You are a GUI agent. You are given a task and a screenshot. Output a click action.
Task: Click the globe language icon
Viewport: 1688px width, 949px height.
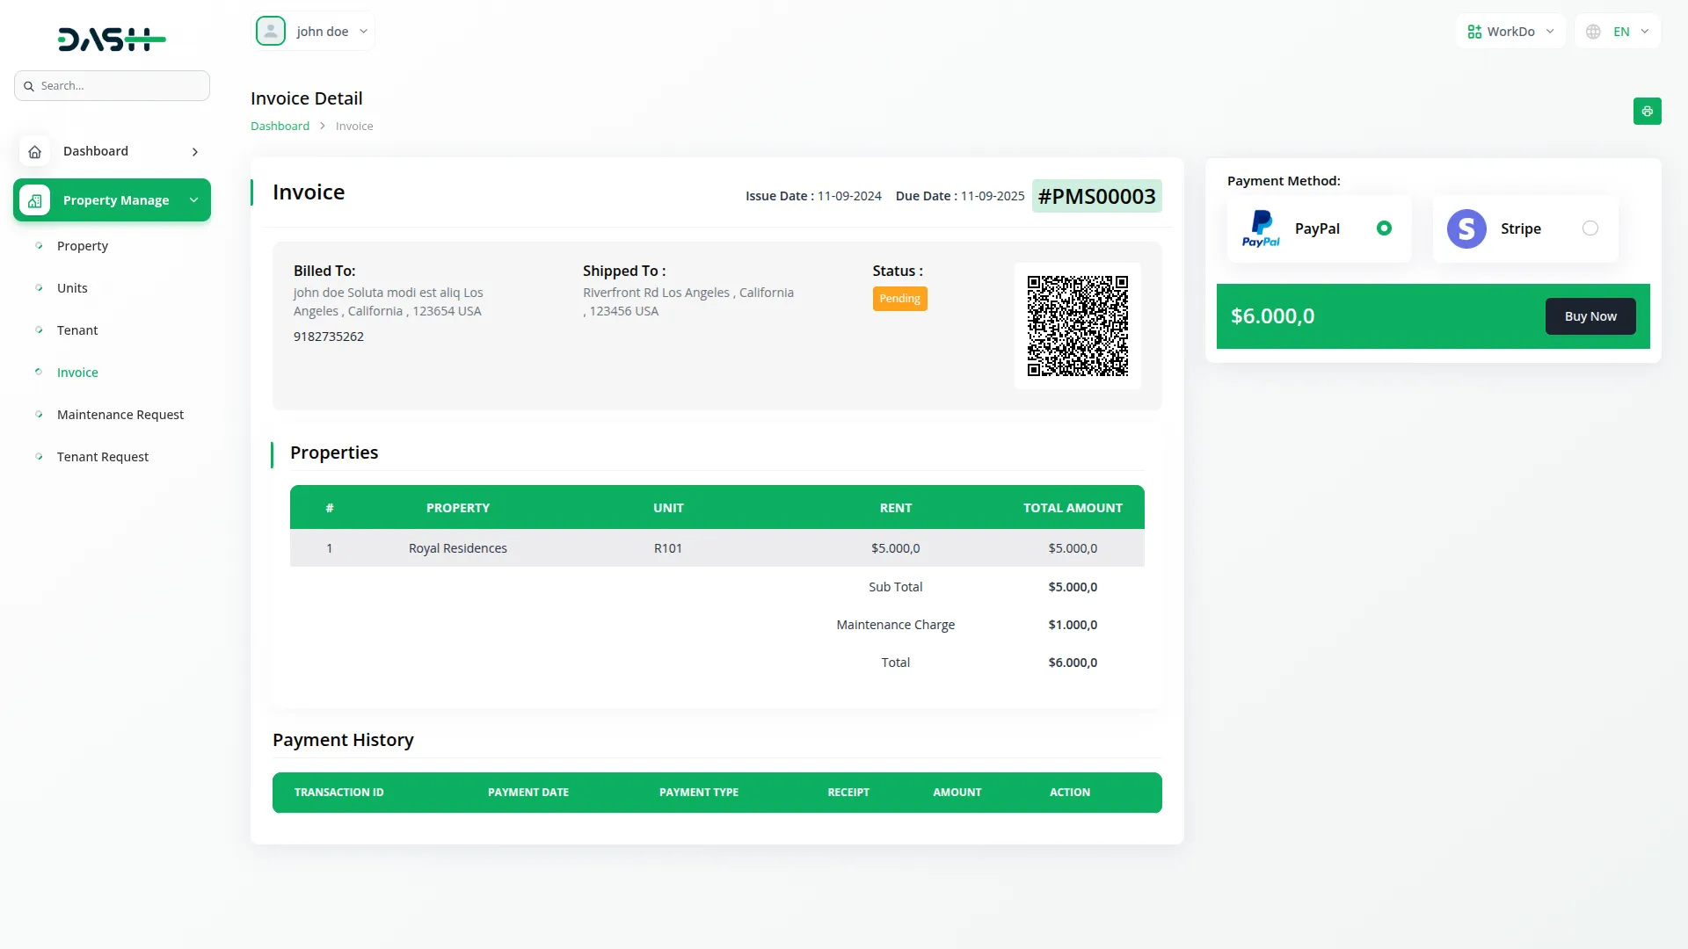tap(1593, 32)
